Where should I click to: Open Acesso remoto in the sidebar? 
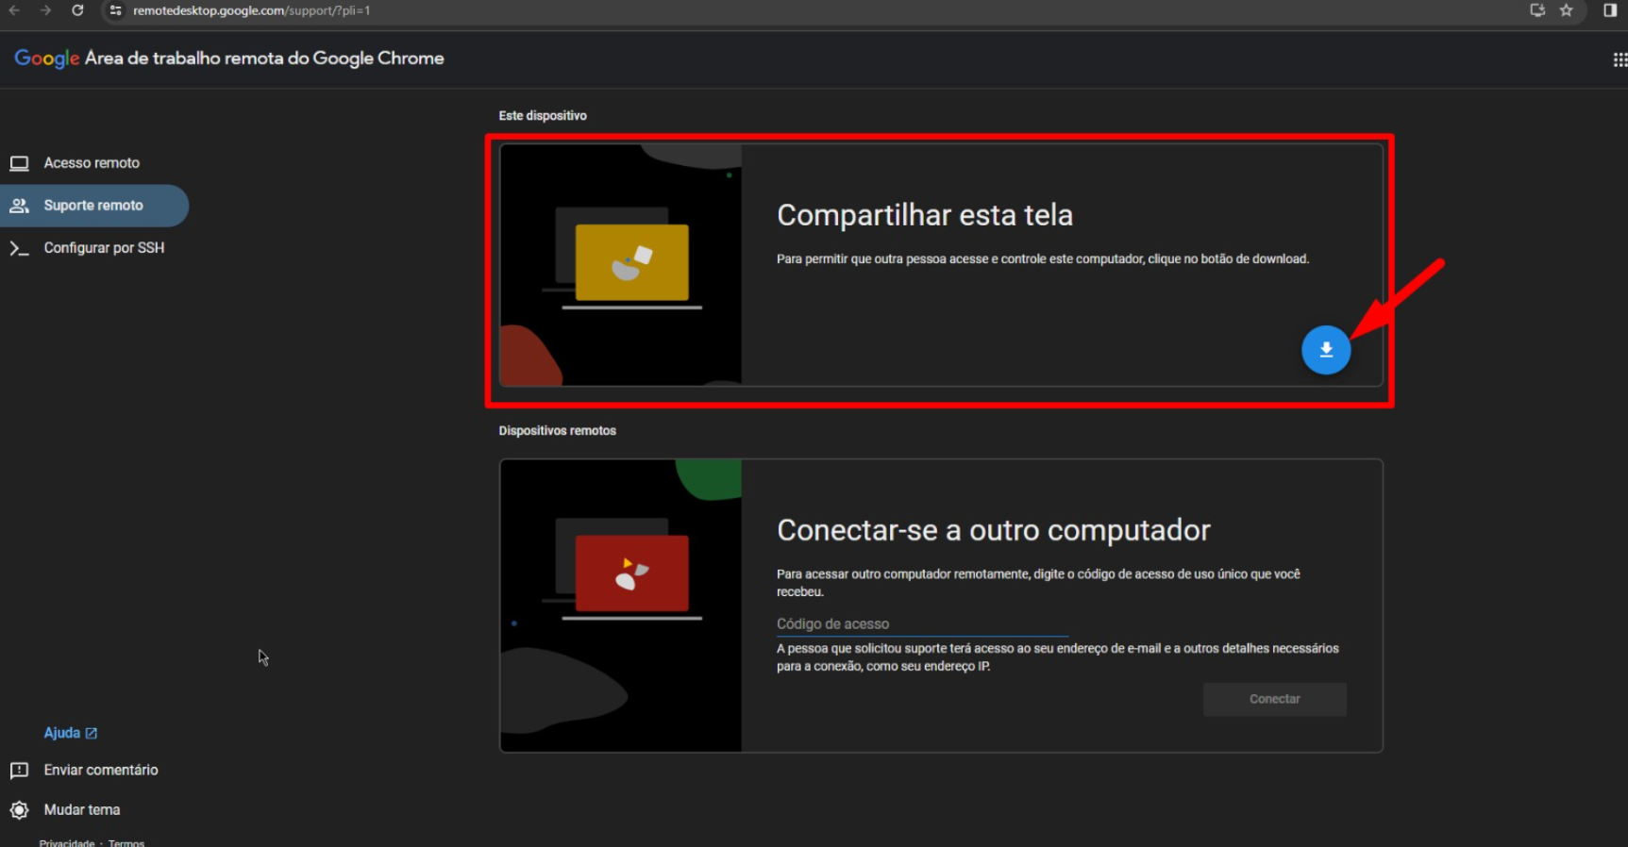pyautogui.click(x=92, y=163)
